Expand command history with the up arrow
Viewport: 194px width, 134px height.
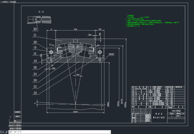click(110, 132)
